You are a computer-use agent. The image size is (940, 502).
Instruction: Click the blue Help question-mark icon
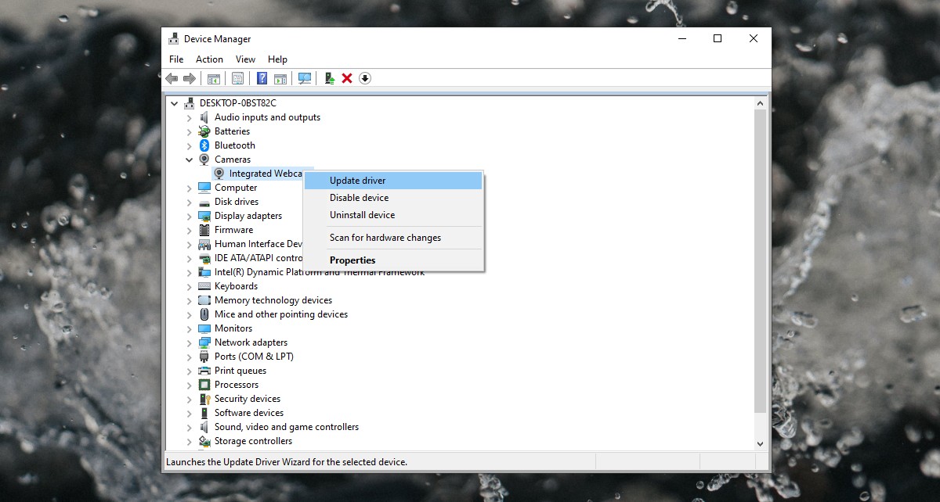click(x=262, y=78)
